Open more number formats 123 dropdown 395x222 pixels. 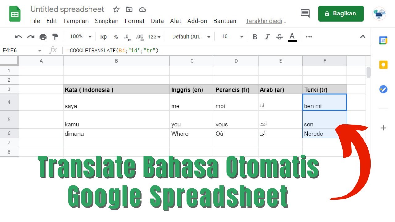[x=154, y=37]
